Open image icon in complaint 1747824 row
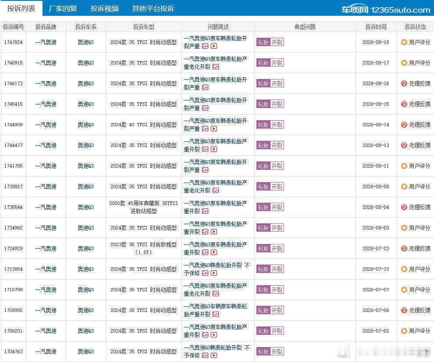Screen dimensions: 434x362 pos(205,46)
